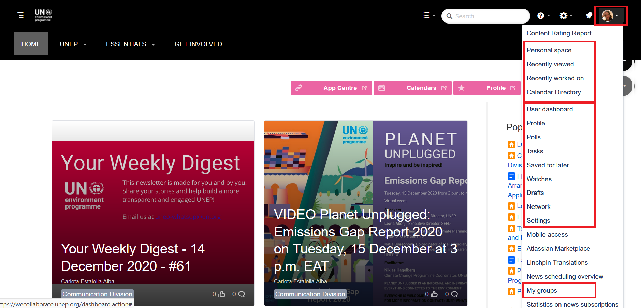
Task: Open the GET INVOLVED tab
Action: pyautogui.click(x=198, y=44)
